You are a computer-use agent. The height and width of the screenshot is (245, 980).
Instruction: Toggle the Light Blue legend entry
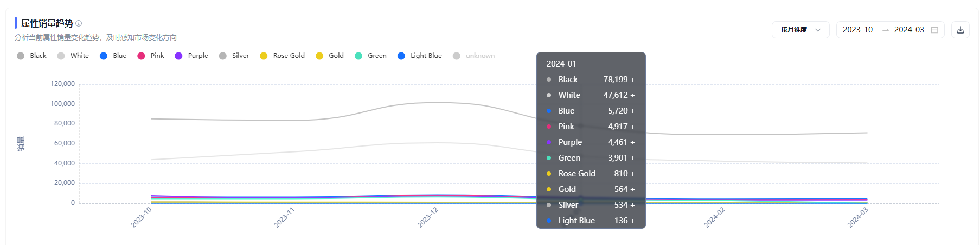pos(420,56)
